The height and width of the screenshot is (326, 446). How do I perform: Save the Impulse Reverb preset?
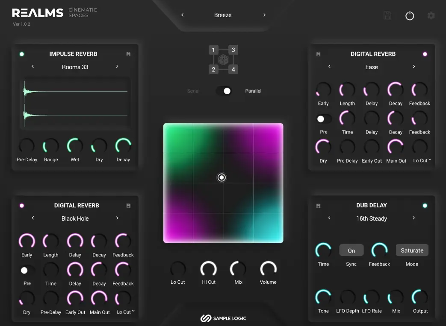point(128,54)
